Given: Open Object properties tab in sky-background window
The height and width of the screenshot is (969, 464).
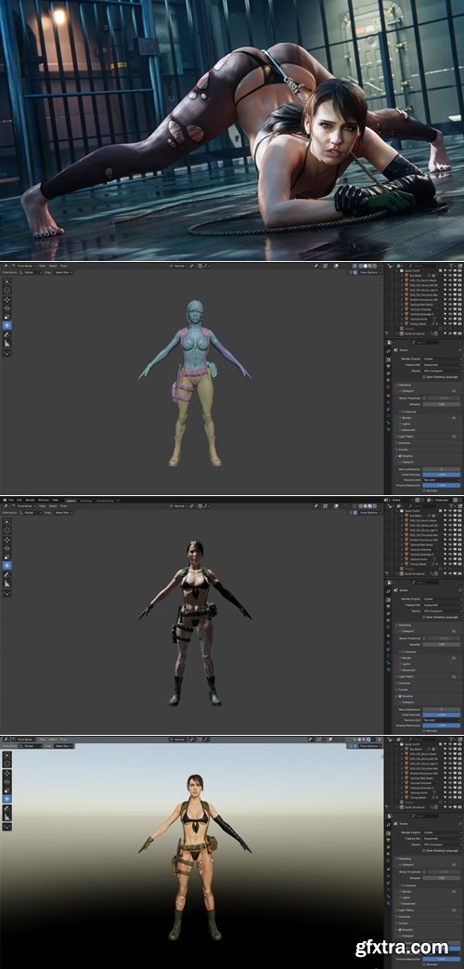Looking at the screenshot, I should coord(388,869).
